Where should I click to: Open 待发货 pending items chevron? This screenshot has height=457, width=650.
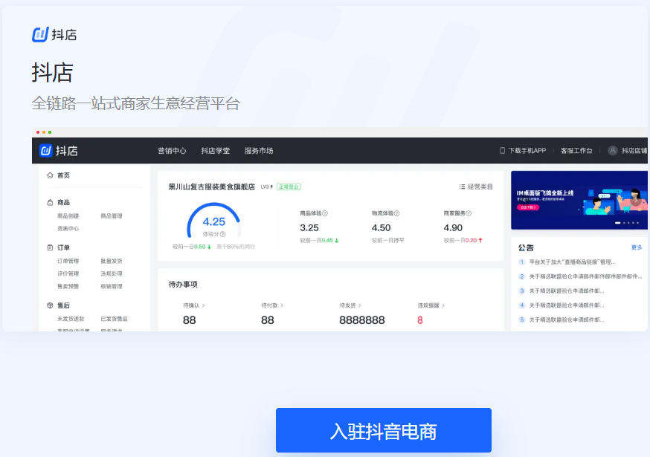click(360, 305)
